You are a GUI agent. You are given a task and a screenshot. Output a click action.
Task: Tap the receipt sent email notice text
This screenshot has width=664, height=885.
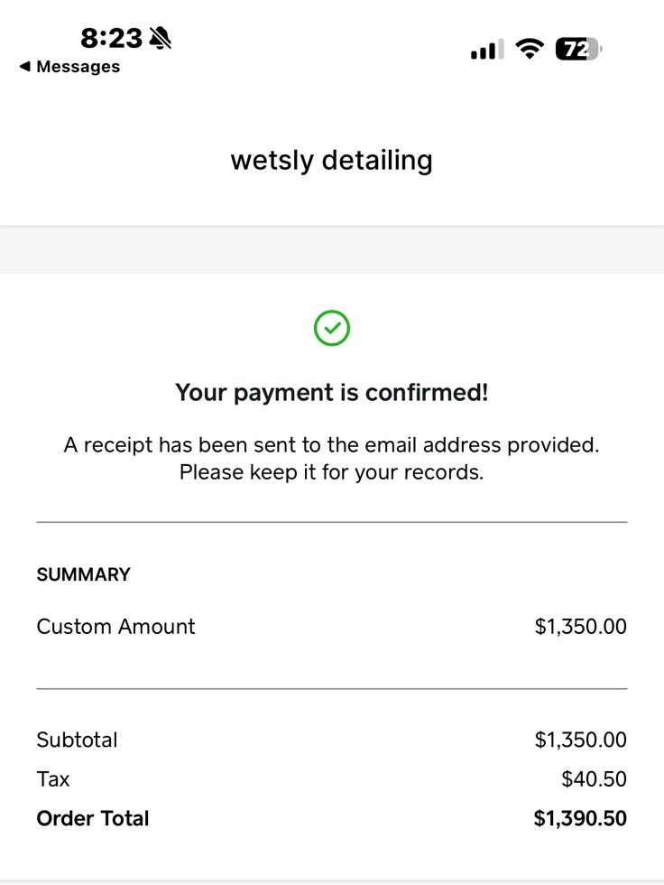[x=331, y=459]
